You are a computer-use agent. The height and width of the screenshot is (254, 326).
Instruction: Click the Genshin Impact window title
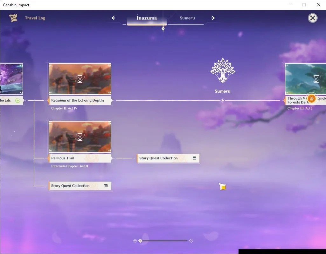16,5
